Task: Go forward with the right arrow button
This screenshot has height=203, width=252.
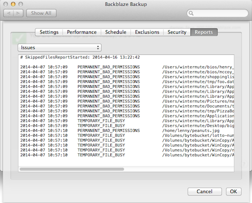Action: [18, 13]
